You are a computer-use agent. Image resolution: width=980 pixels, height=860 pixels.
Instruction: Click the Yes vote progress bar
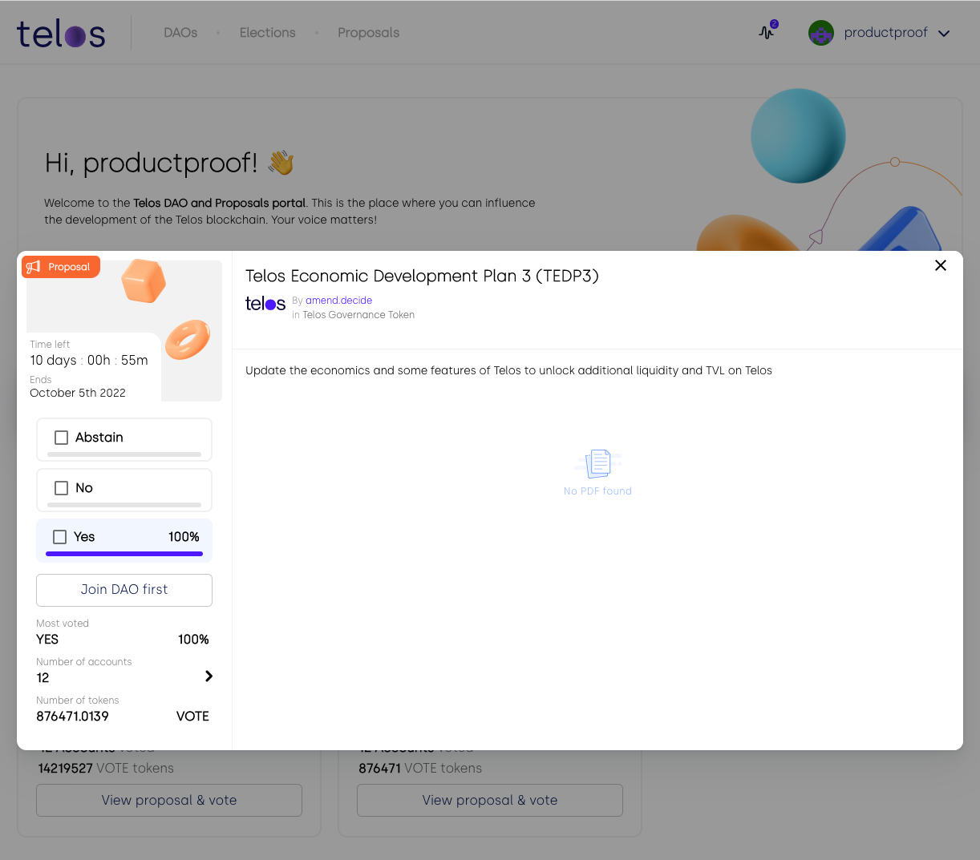[124, 553]
